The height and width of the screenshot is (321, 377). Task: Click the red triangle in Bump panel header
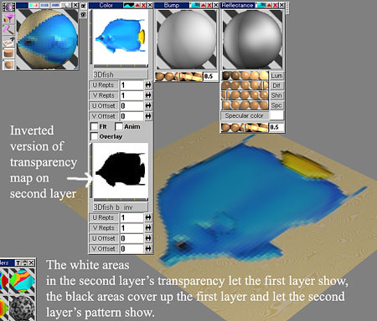pos(204,5)
